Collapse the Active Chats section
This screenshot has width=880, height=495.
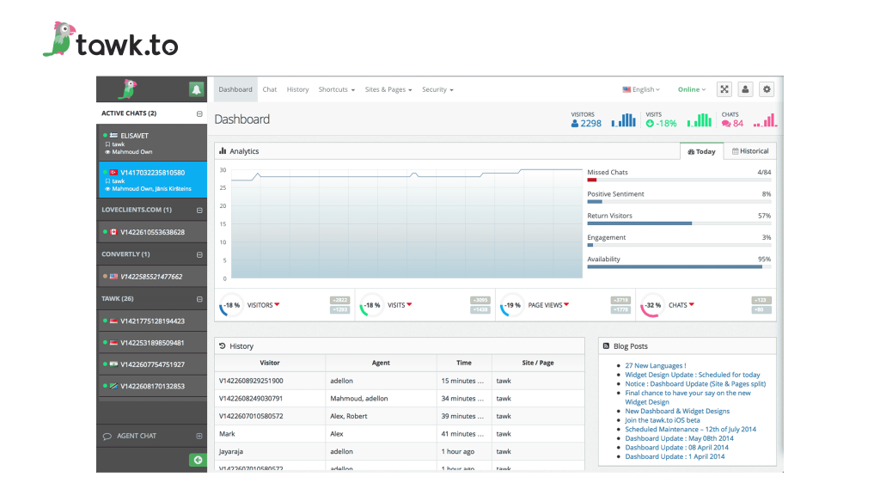(199, 113)
